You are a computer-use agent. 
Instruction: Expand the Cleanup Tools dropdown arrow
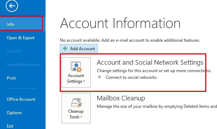click(x=81, y=117)
